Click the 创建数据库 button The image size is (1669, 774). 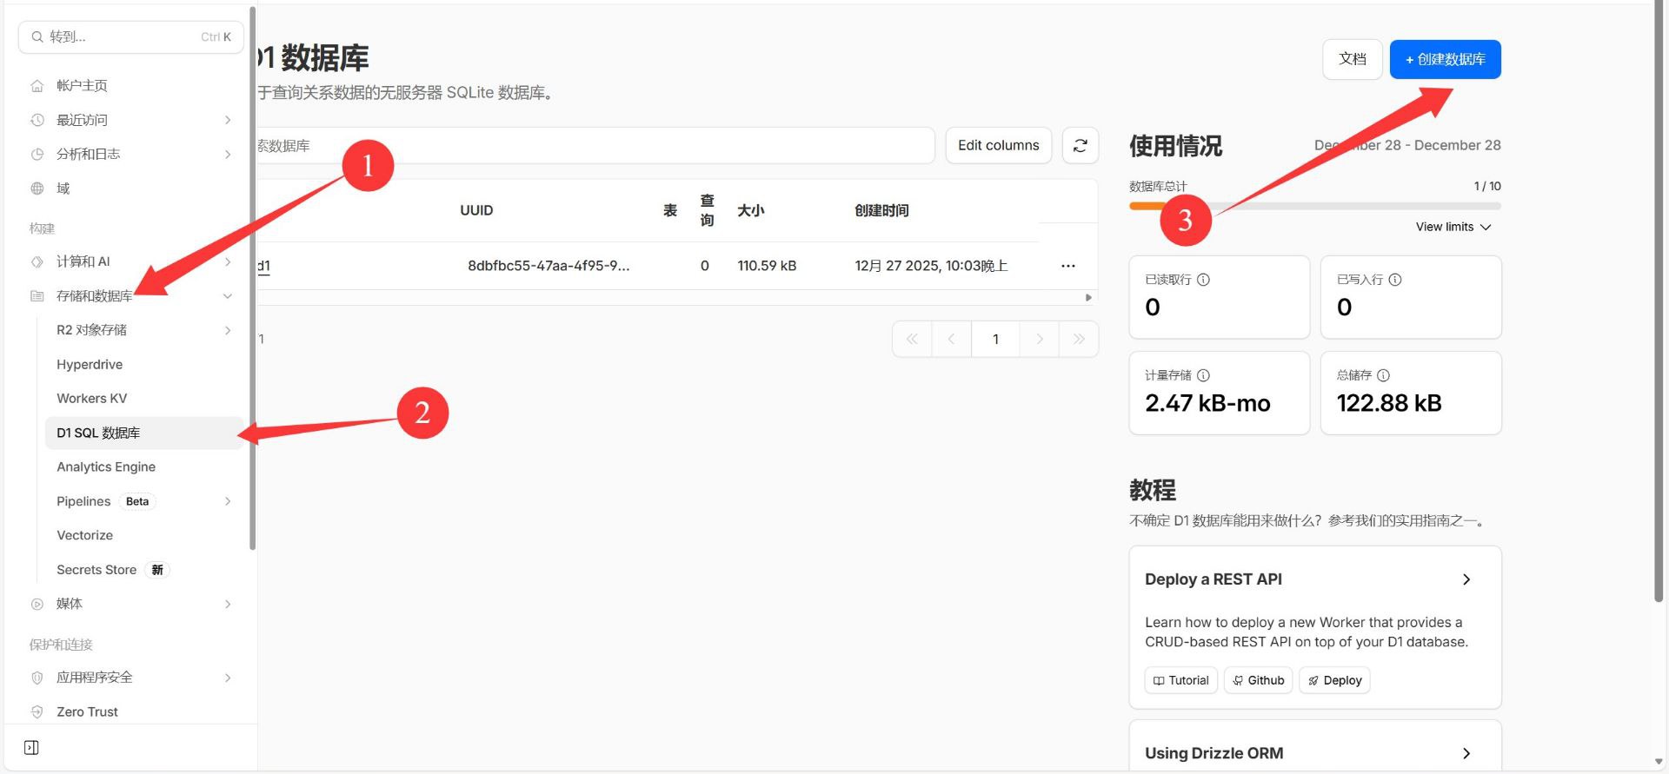(x=1445, y=59)
